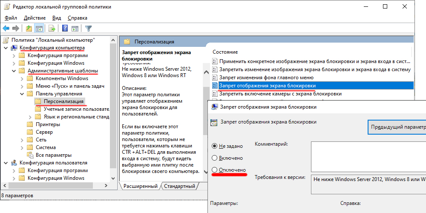Image resolution: width=426 pixels, height=213 pixels.
Task: Switch to the "Стандартный" tab
Action: pos(179,186)
